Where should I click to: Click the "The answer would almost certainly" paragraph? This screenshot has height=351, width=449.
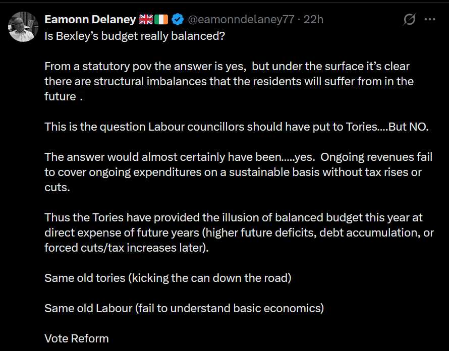pos(238,172)
